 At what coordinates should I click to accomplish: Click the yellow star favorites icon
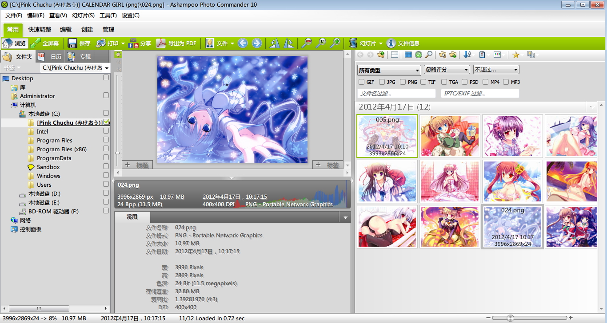pos(515,55)
